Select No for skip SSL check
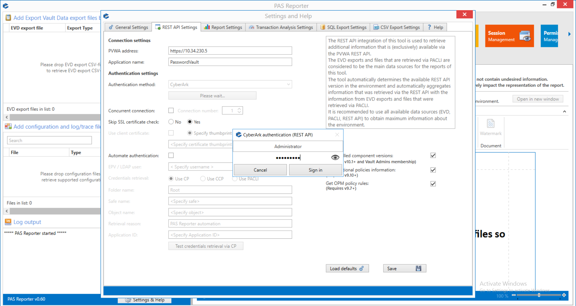The image size is (576, 306). coord(171,122)
